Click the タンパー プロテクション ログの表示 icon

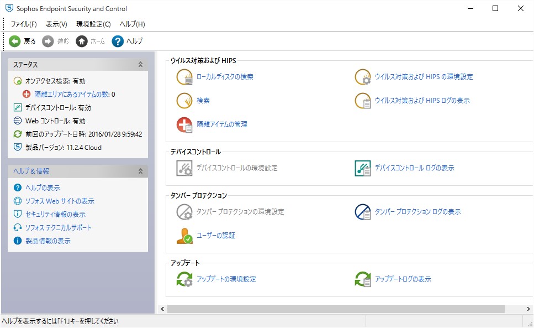(x=363, y=212)
